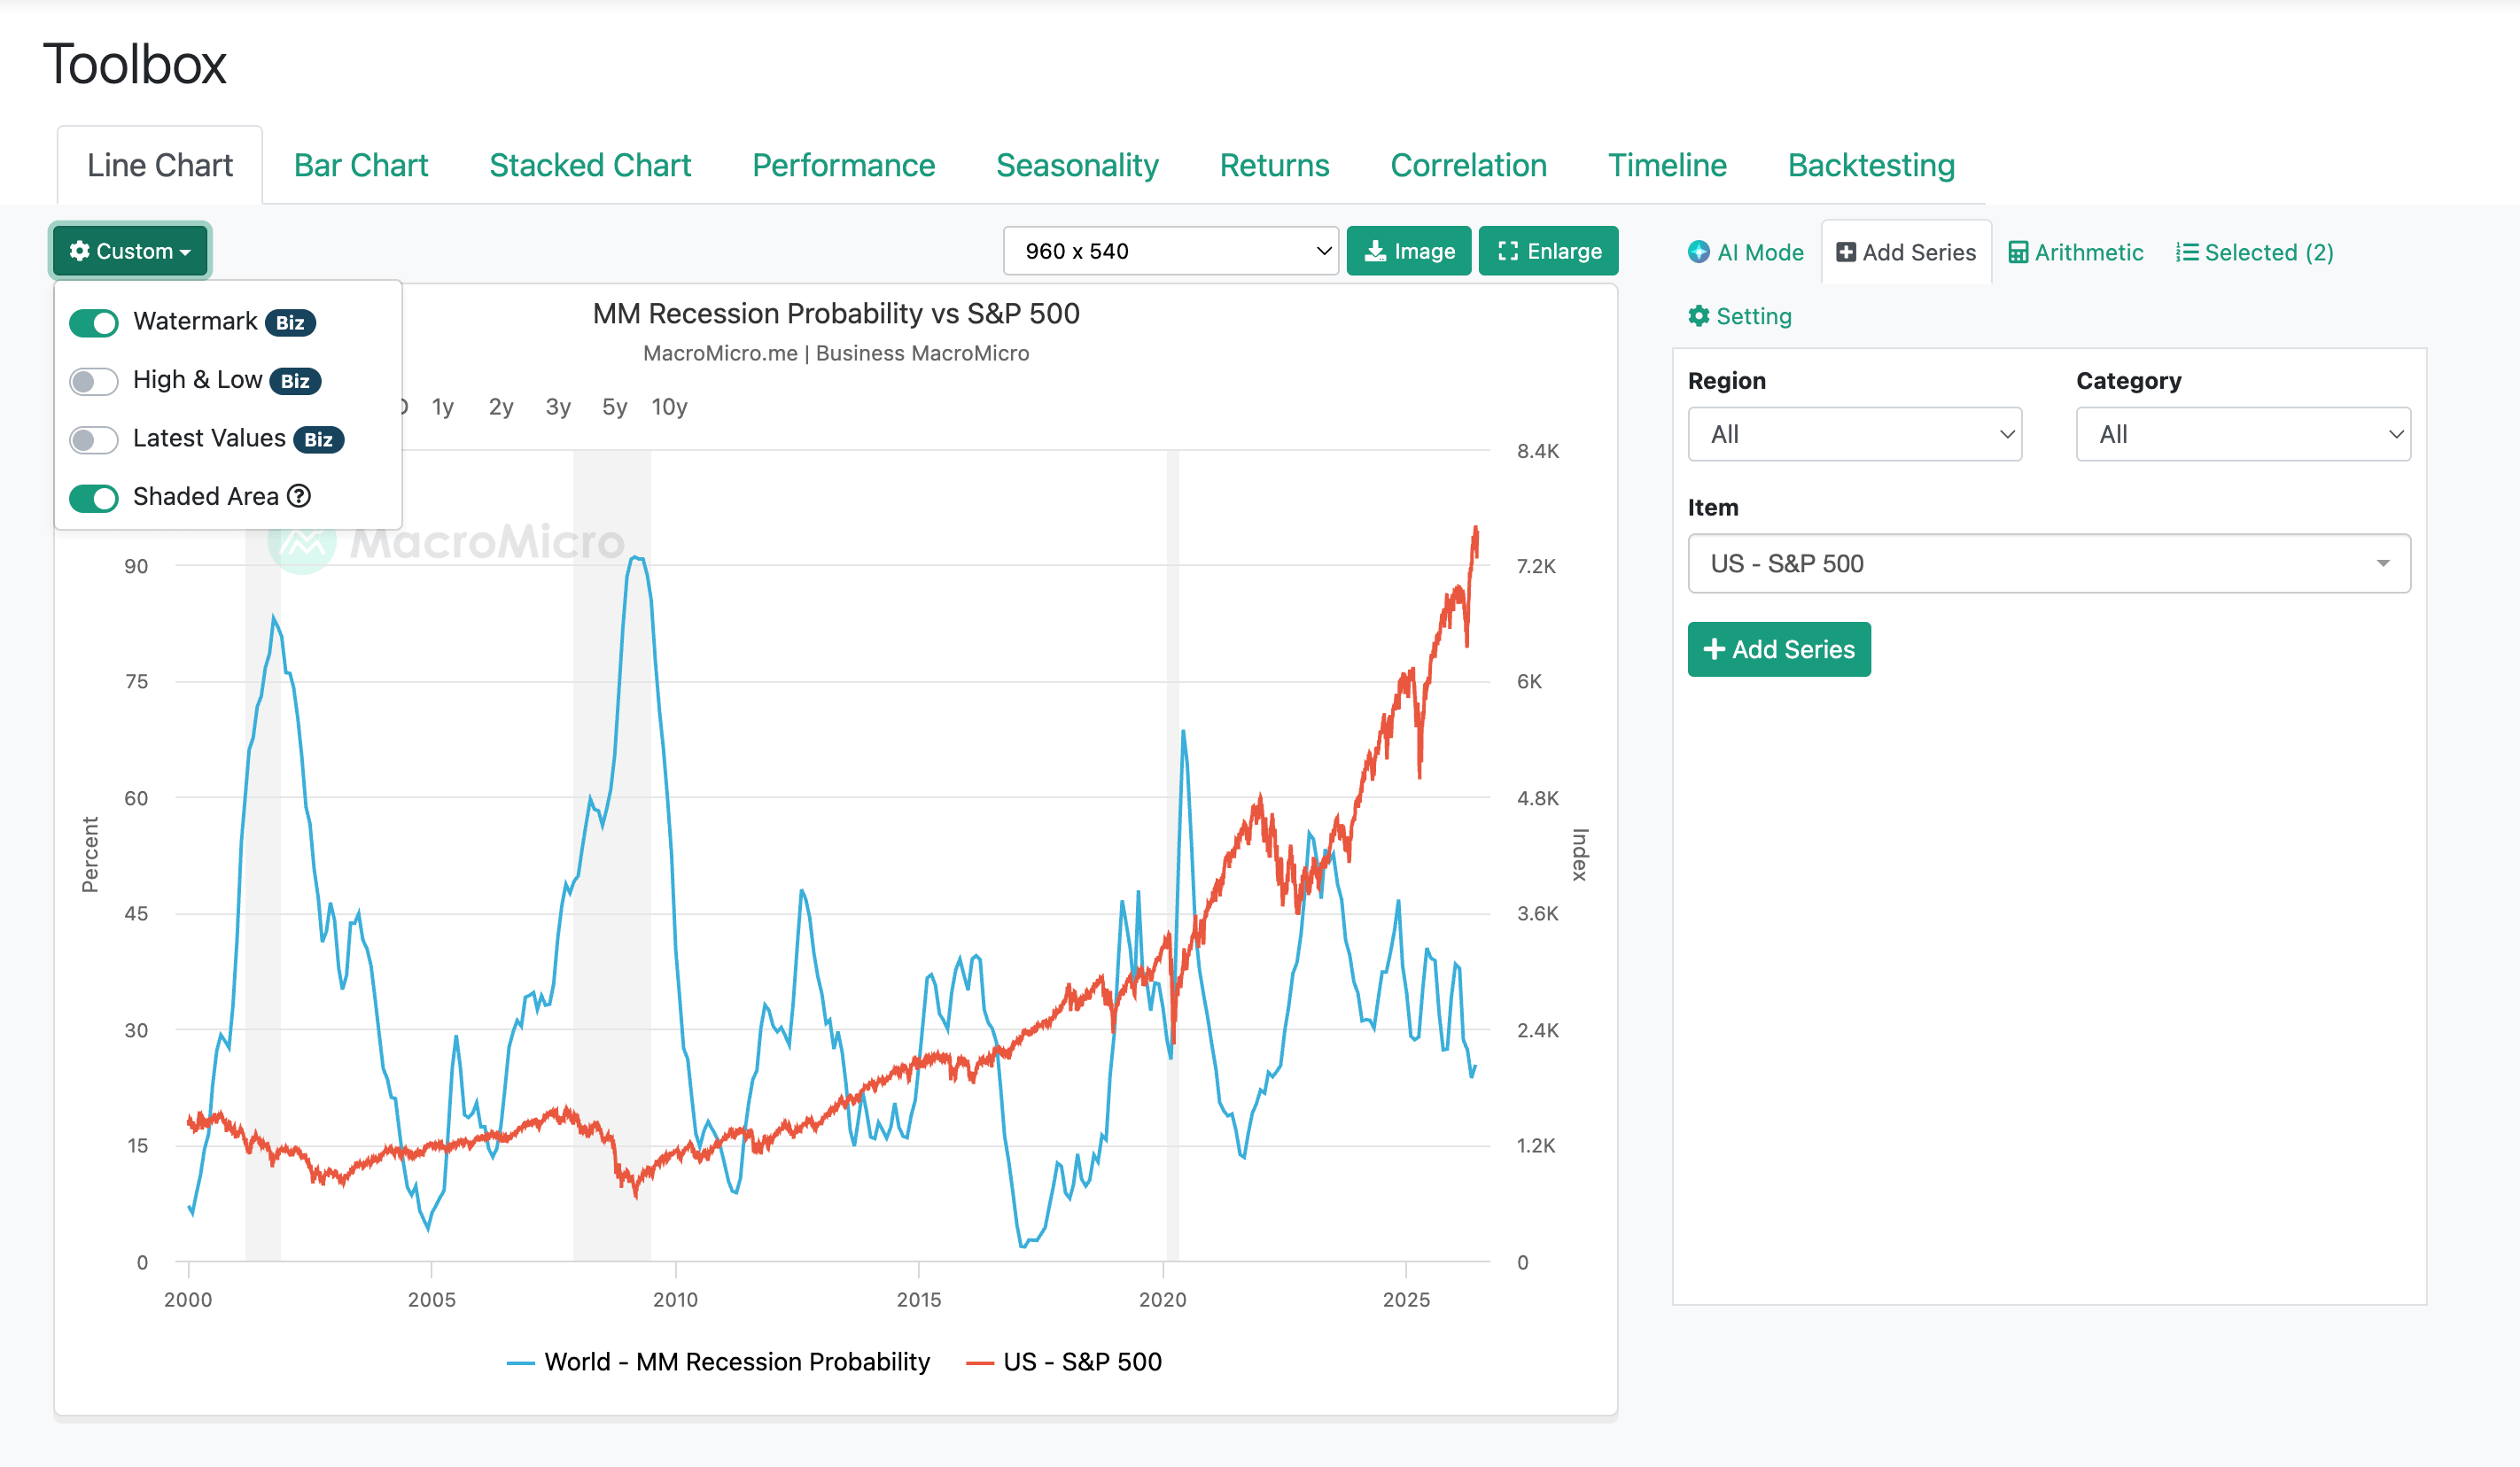This screenshot has width=2520, height=1467.
Task: Turn on the Latest Values toggle
Action: (x=94, y=439)
